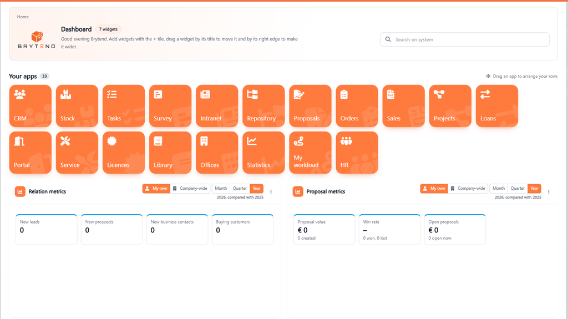The image size is (568, 319).
Task: Open the Loans app tile
Action: coord(497,106)
